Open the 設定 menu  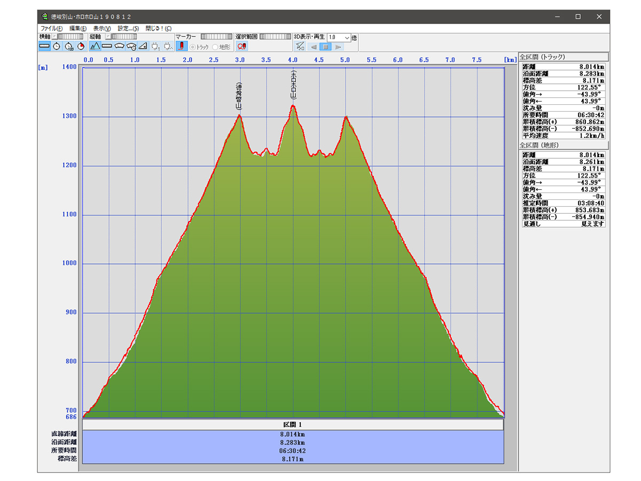[x=128, y=28]
